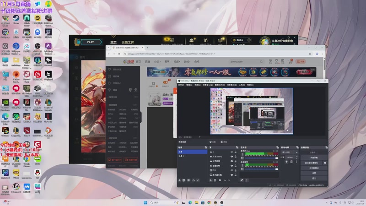Viewport: 366px width, 206px height.
Task: Mute the 桌面音频 speaker icon
Action: tap(242, 169)
